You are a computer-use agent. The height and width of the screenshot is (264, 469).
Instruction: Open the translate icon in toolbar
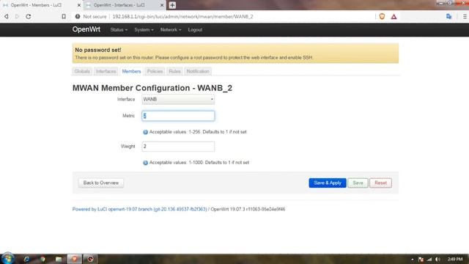tap(448, 16)
